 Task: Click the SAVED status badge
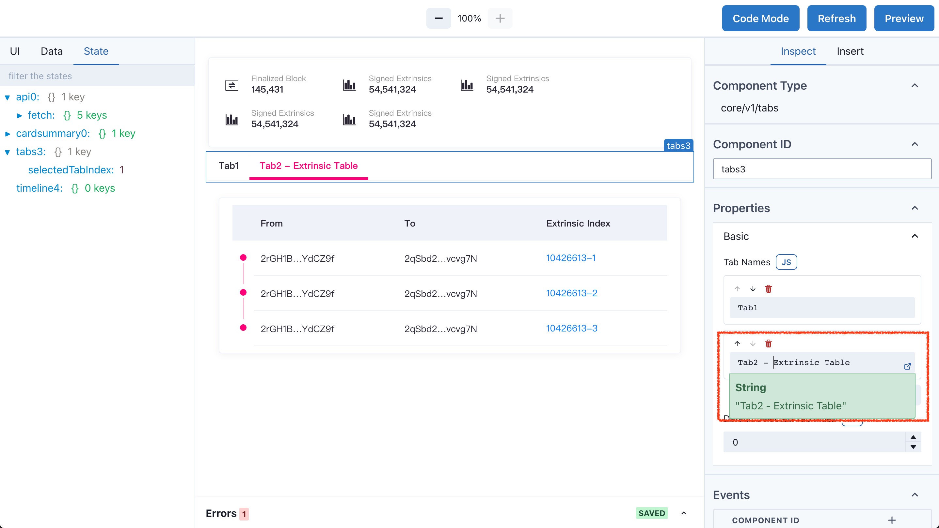tap(651, 513)
